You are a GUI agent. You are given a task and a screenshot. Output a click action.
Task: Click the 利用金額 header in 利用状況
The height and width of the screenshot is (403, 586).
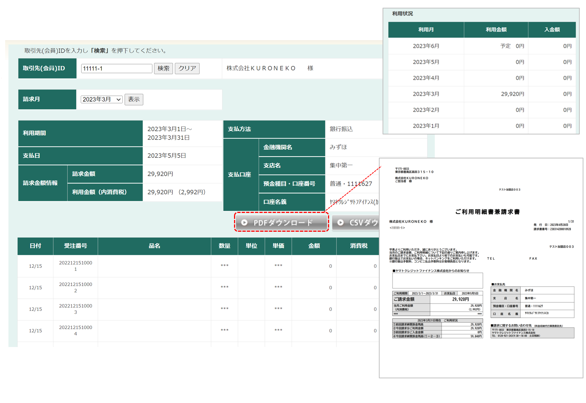pos(496,29)
